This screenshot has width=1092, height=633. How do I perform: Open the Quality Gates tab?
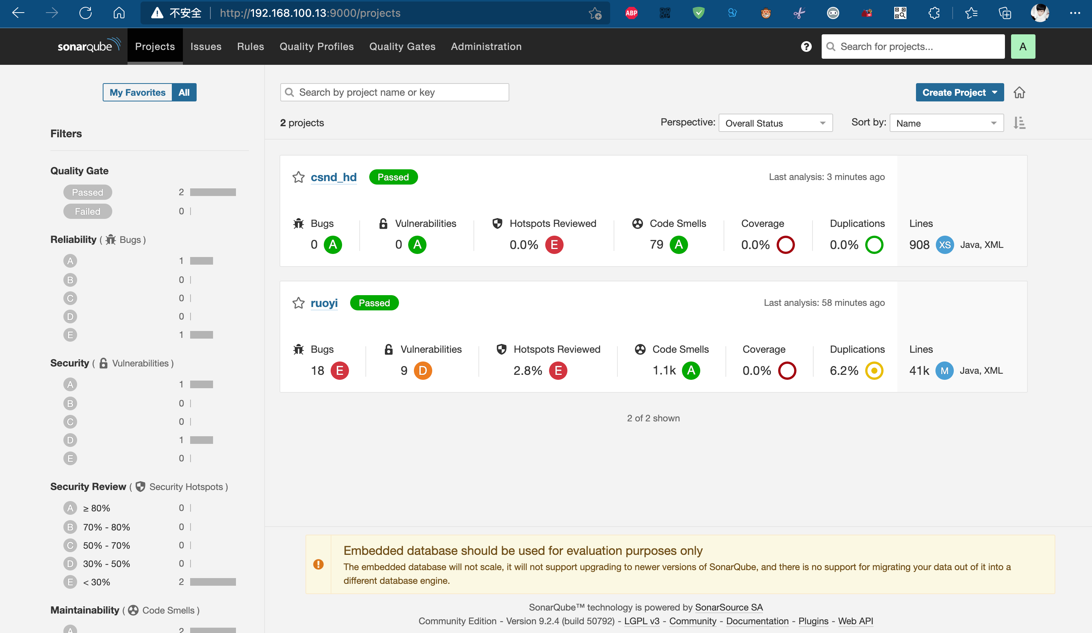coord(402,46)
